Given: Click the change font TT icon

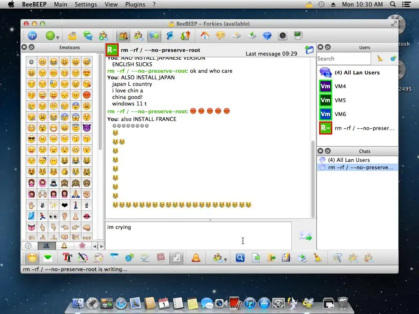Looking at the screenshot, I should click(x=68, y=258).
